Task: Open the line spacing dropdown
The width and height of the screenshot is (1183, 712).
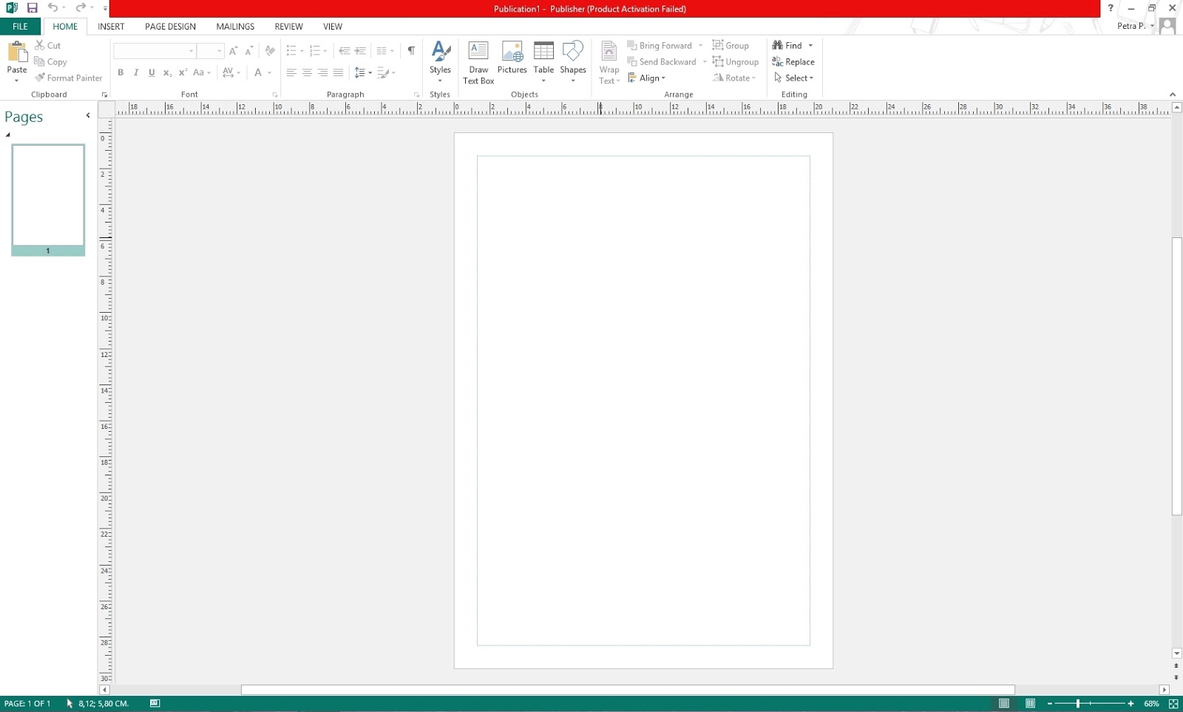Action: [x=370, y=72]
